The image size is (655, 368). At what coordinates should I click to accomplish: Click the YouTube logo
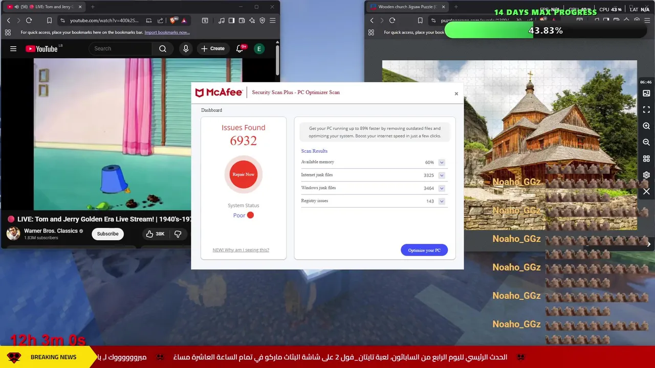41,49
